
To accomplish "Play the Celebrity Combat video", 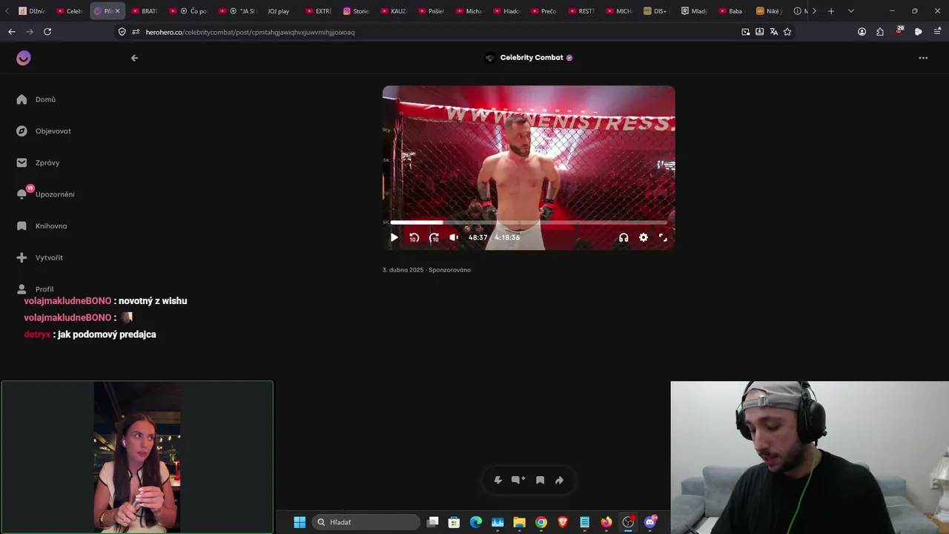I will tap(394, 237).
